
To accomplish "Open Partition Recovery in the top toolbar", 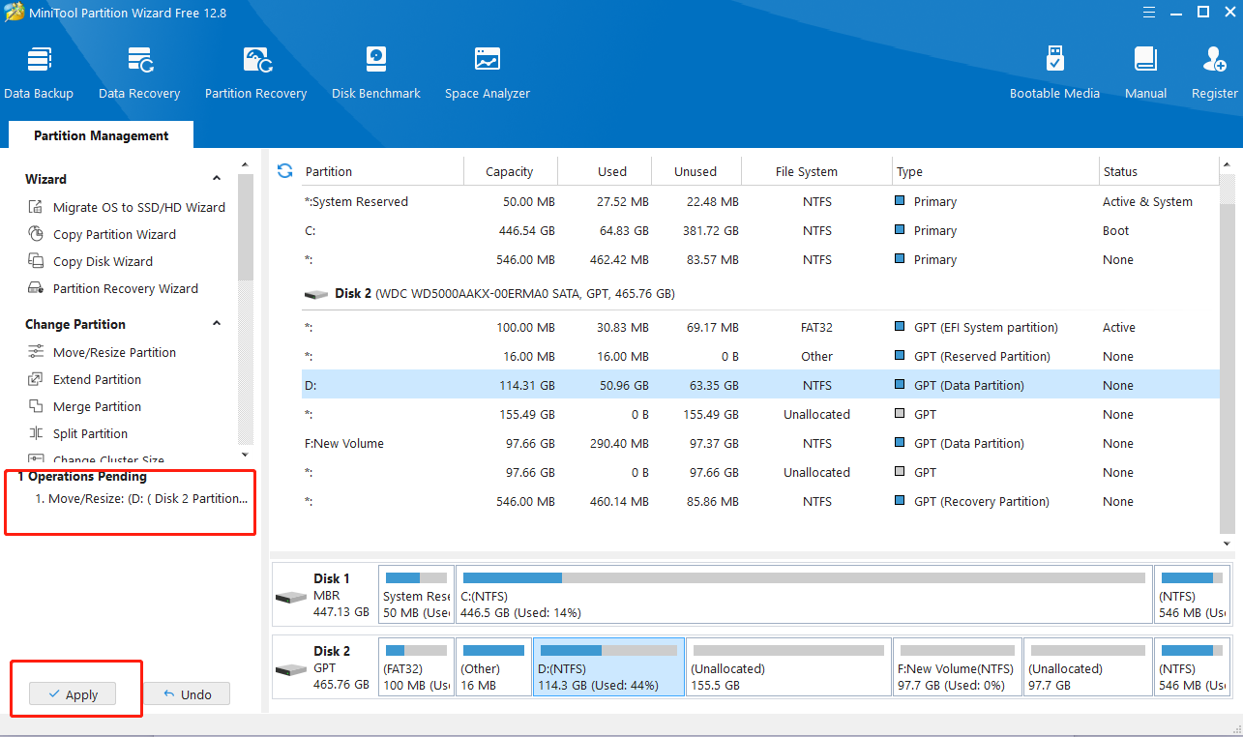I will click(x=255, y=73).
